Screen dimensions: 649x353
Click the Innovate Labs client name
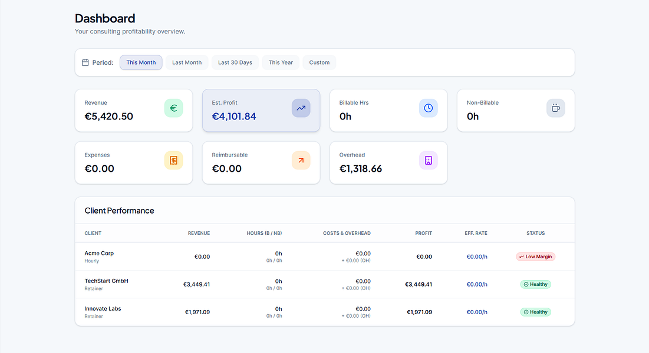tap(103, 308)
